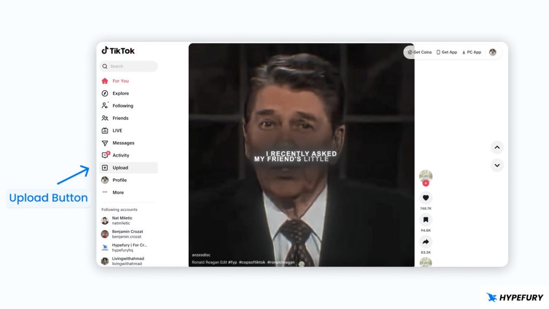This screenshot has height=309, width=549.
Task: Go to previous video with up chevron
Action: tap(497, 148)
